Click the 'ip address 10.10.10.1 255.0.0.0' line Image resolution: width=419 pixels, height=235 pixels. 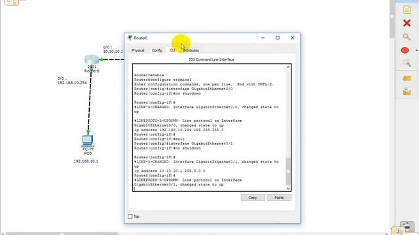(x=170, y=171)
